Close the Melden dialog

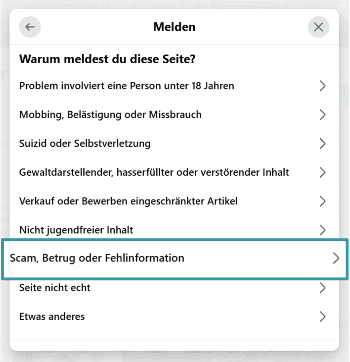[x=319, y=27]
